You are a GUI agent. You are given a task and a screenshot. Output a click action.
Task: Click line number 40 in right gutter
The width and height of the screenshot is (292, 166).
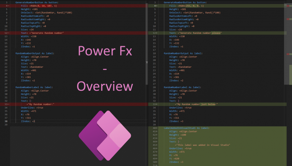[x=155, y=128]
